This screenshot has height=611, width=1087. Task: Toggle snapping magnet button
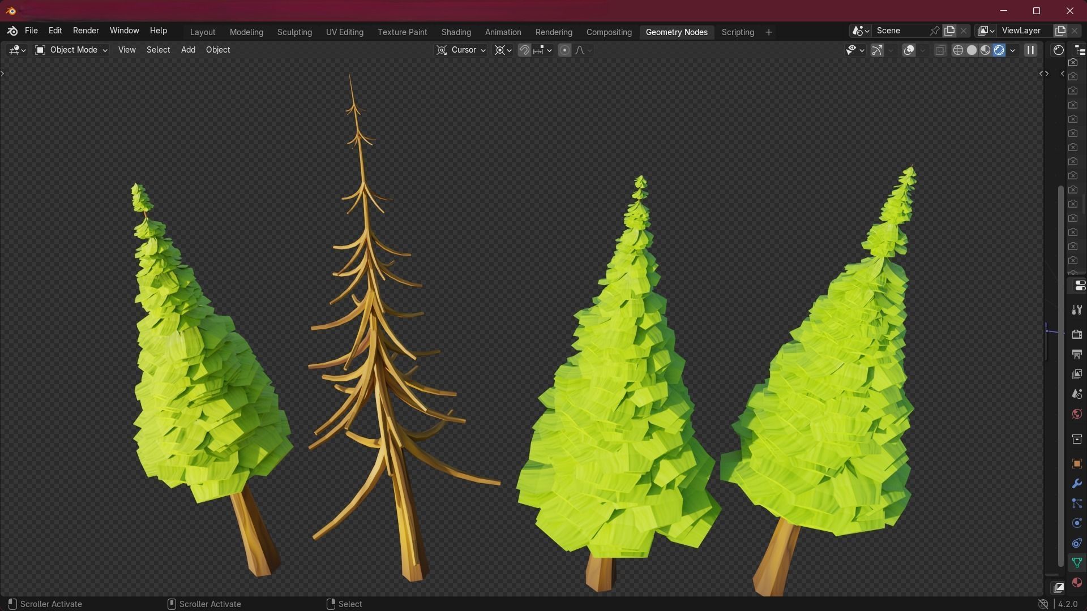click(x=524, y=50)
